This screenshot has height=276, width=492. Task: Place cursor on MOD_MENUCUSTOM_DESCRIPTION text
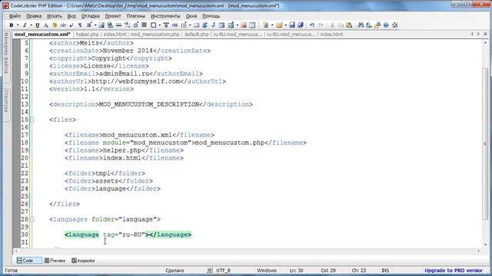click(x=149, y=104)
